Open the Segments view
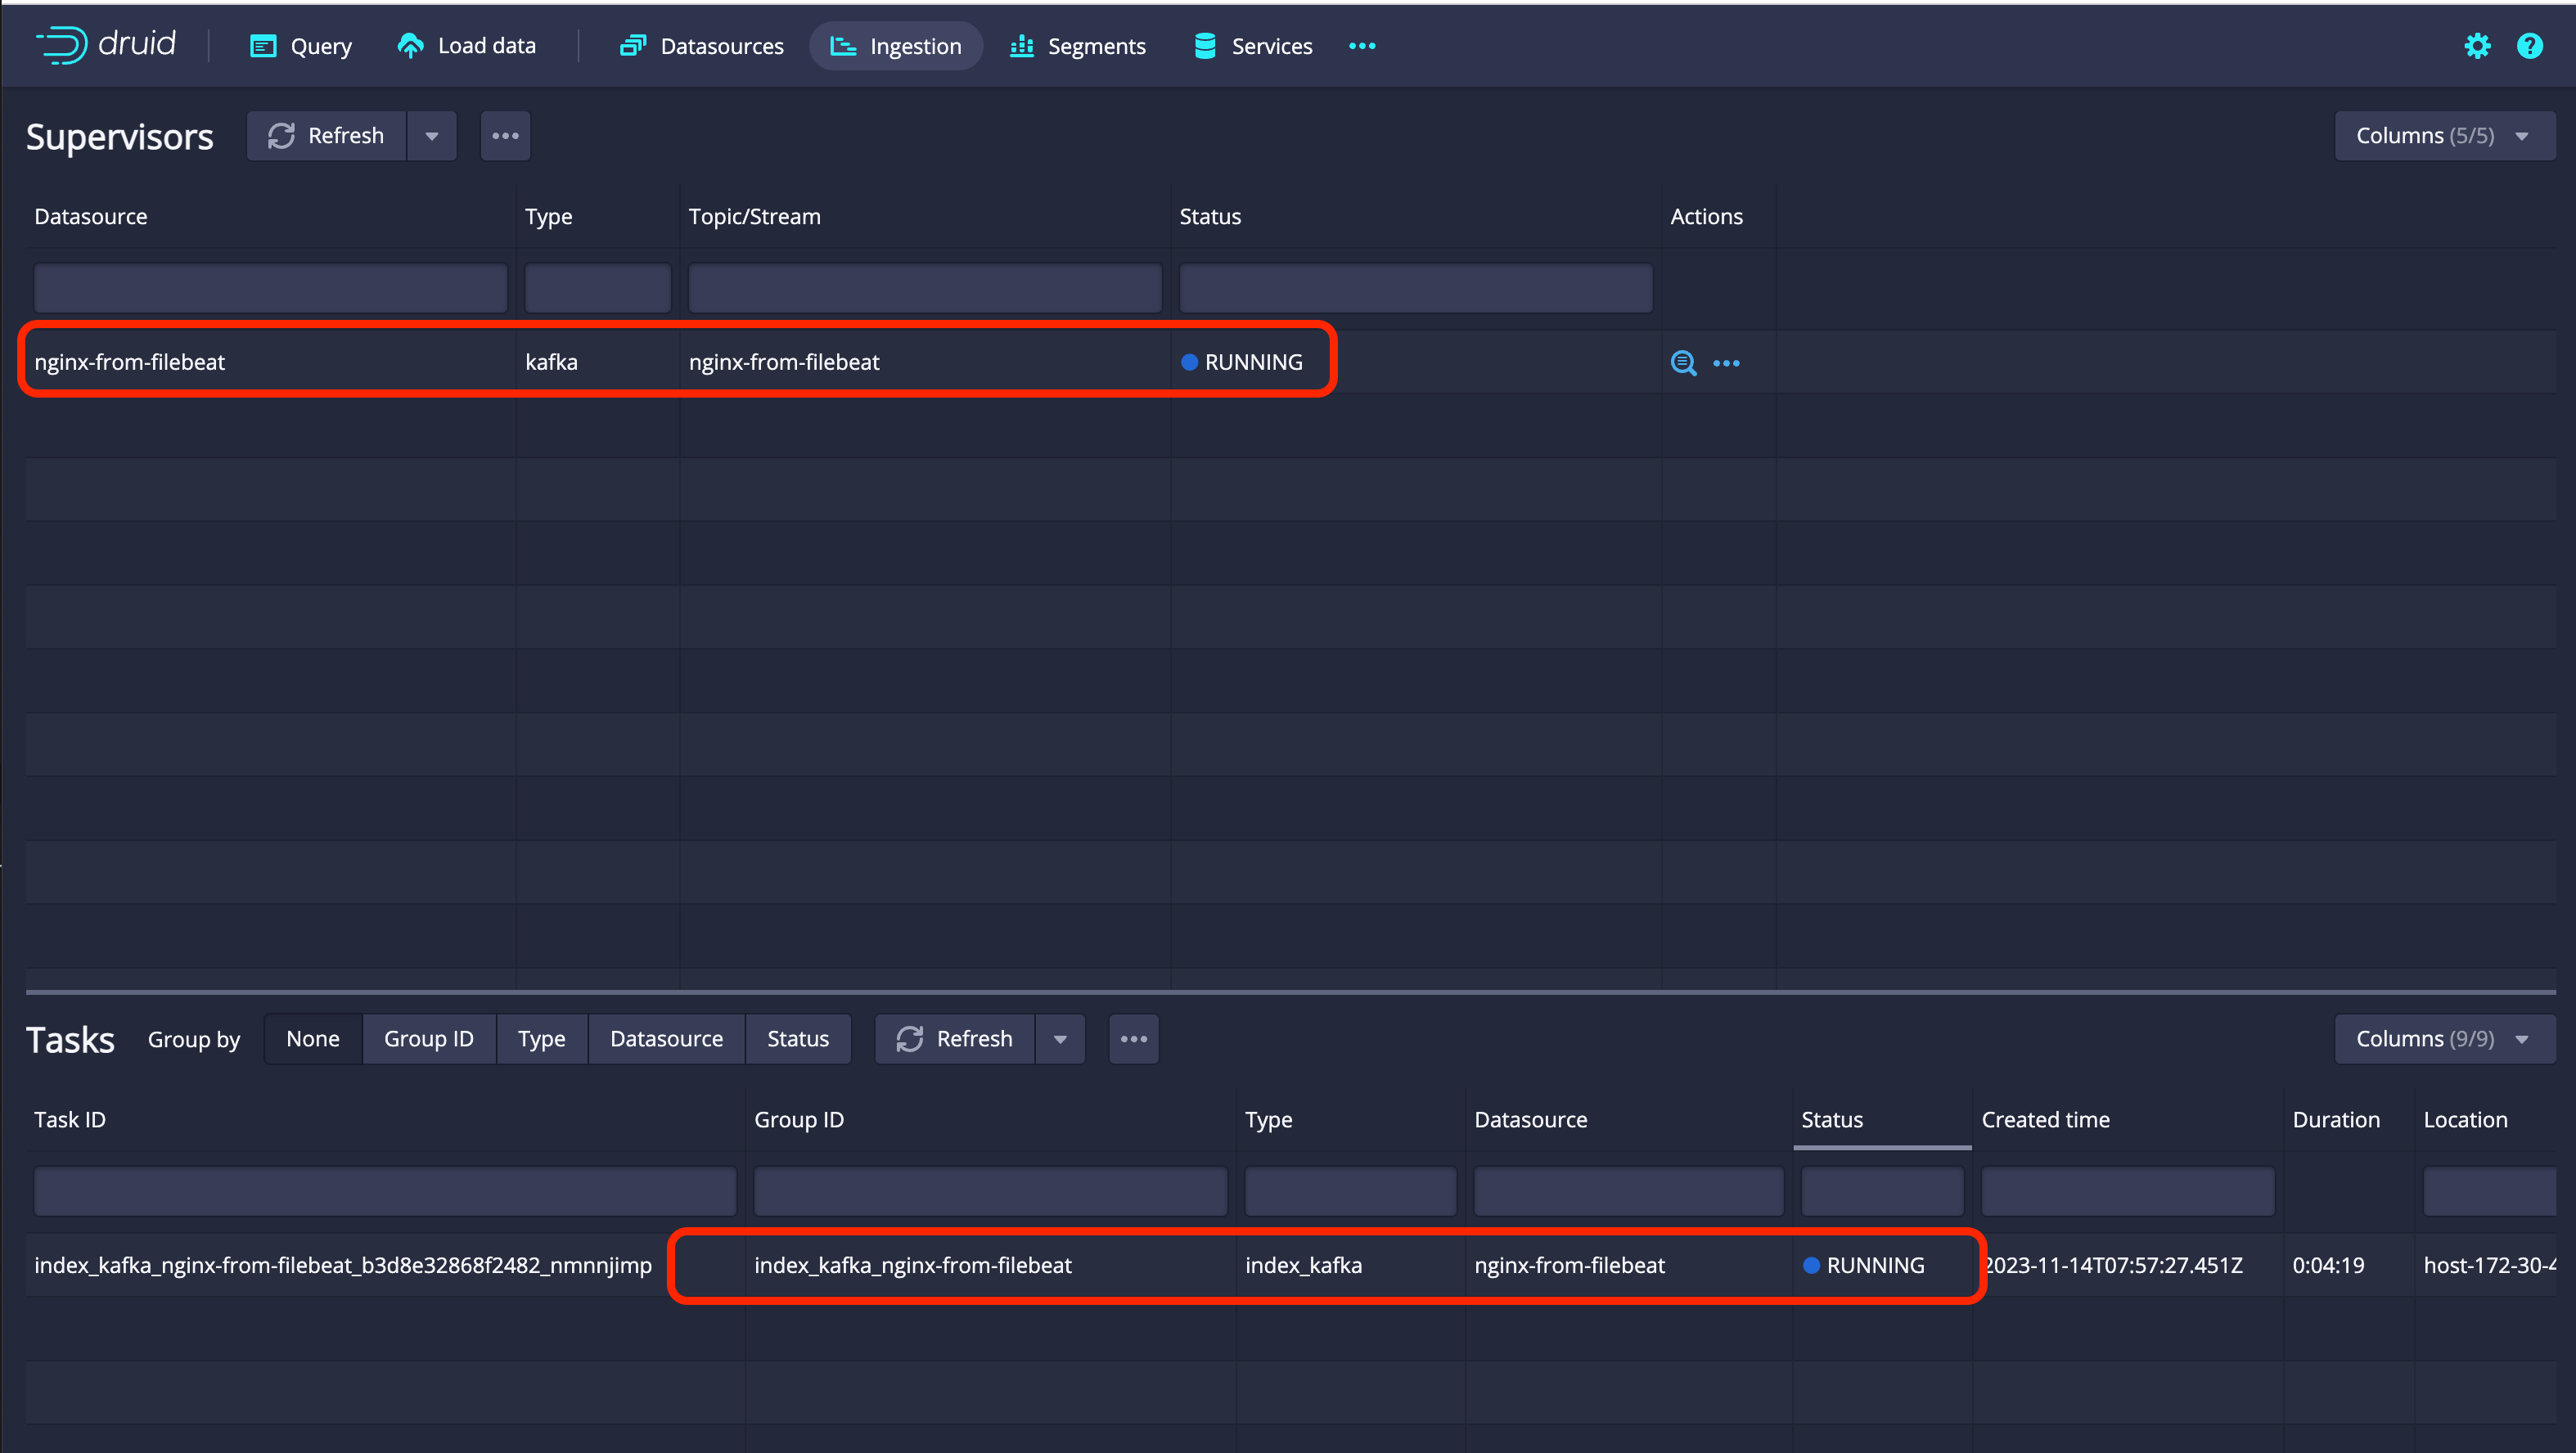 point(1078,46)
